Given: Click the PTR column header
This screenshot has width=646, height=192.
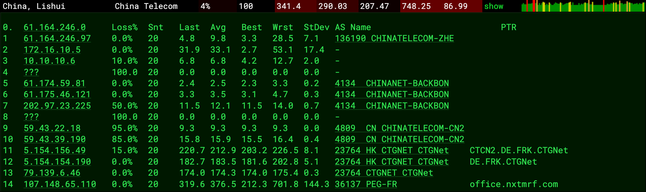Looking at the screenshot, I should pos(509,27).
